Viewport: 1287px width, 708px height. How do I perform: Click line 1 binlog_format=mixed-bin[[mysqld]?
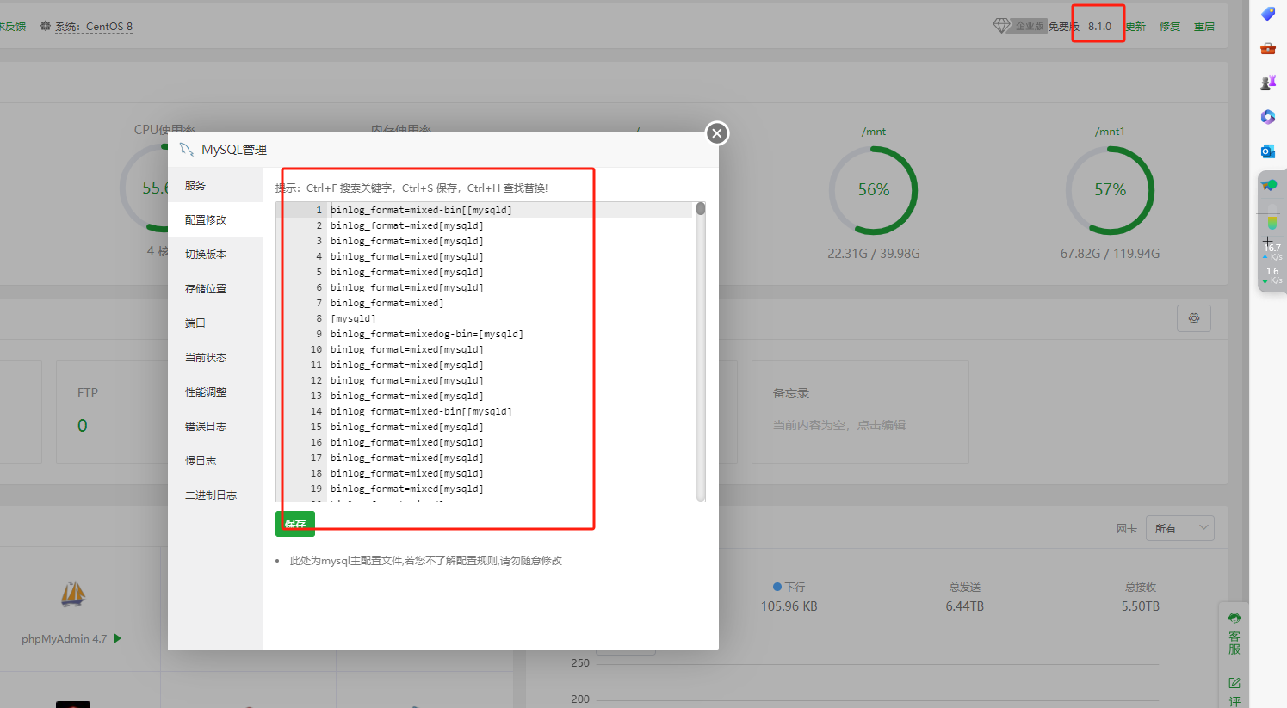pos(421,210)
